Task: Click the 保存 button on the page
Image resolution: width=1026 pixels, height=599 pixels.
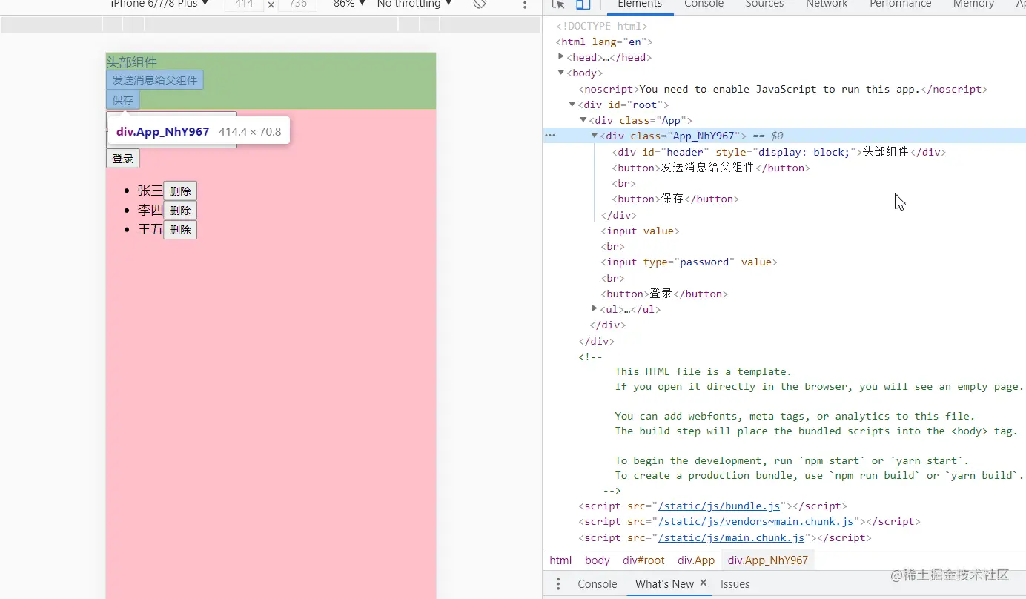Action: (123, 100)
